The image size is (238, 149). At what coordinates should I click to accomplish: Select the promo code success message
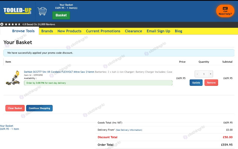click(119, 53)
